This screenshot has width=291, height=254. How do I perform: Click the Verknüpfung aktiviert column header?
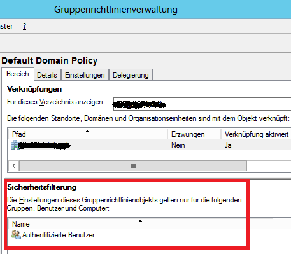[256, 134]
